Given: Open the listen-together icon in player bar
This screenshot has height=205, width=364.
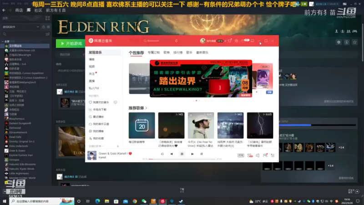Looking at the screenshot, I should click(x=265, y=155).
